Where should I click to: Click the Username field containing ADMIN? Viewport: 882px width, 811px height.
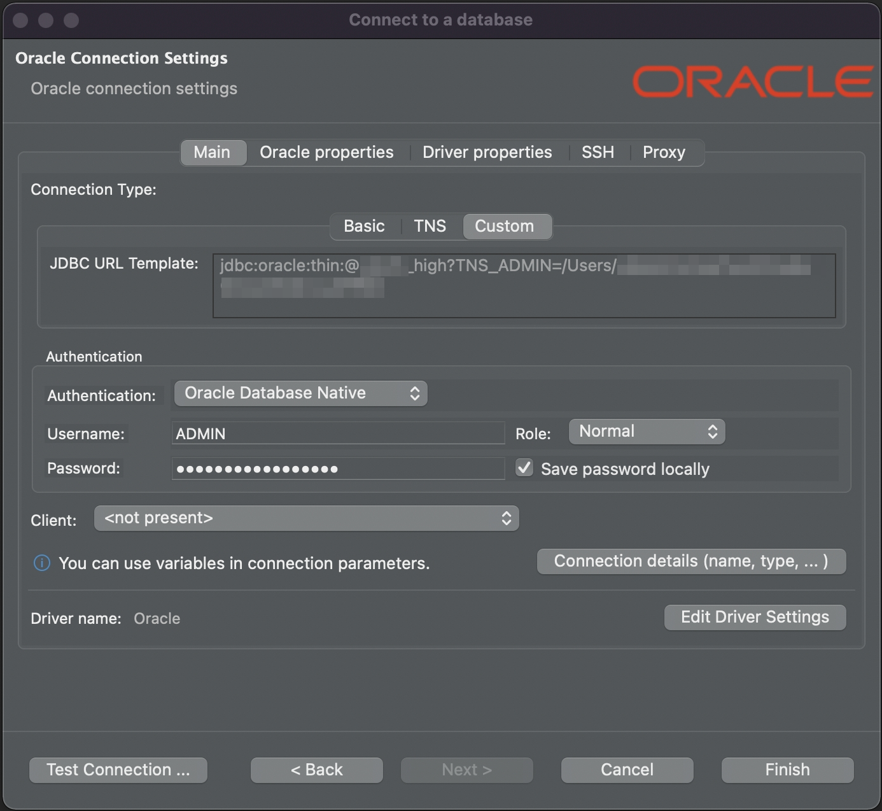(338, 434)
